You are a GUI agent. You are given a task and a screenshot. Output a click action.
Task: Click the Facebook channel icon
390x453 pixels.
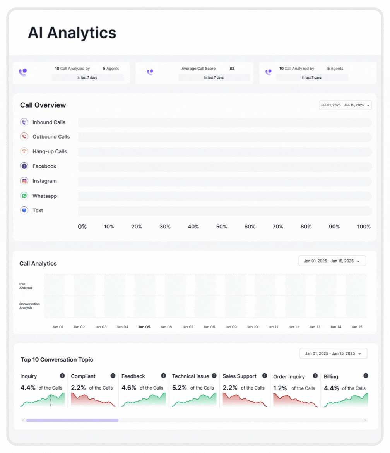[24, 166]
